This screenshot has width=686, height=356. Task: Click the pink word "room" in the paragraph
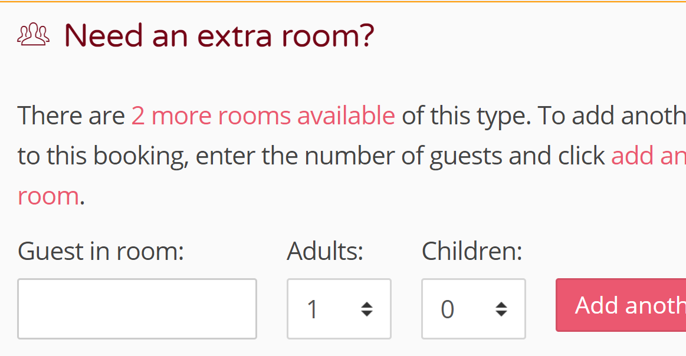tap(48, 196)
